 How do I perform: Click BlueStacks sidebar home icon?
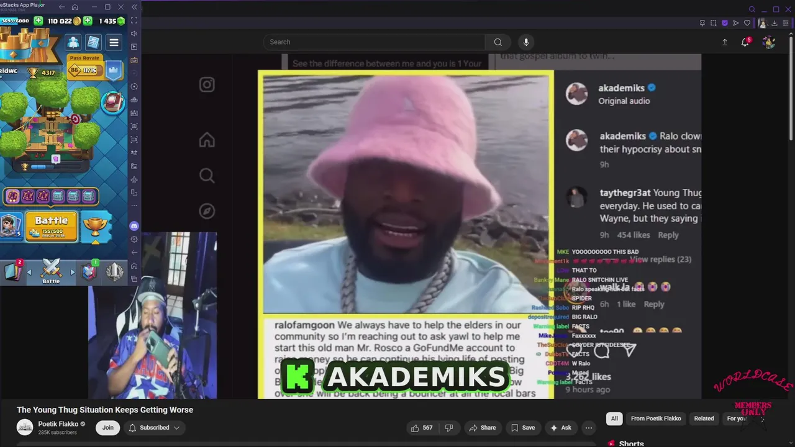click(x=134, y=266)
